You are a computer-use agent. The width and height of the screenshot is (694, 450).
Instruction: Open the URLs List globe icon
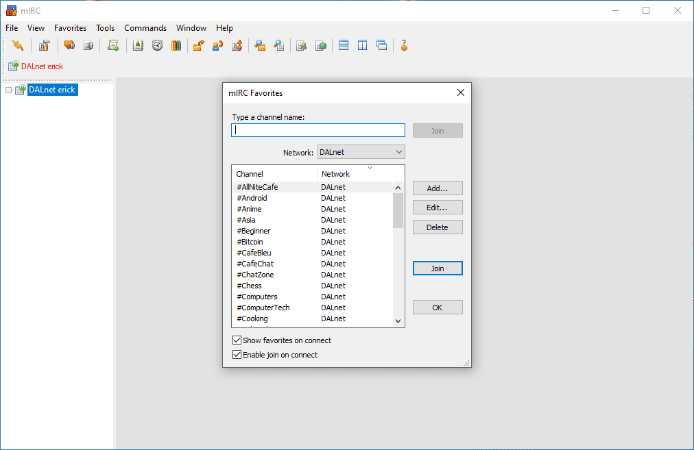click(x=321, y=45)
